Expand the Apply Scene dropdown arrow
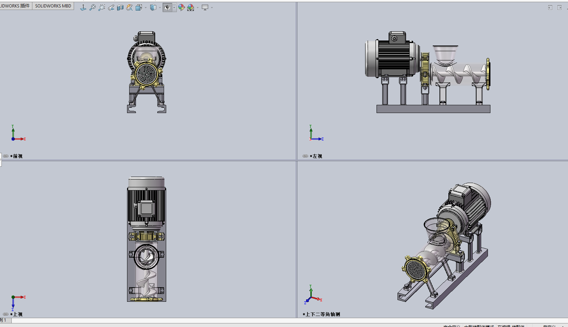The width and height of the screenshot is (568, 327). [x=198, y=7]
